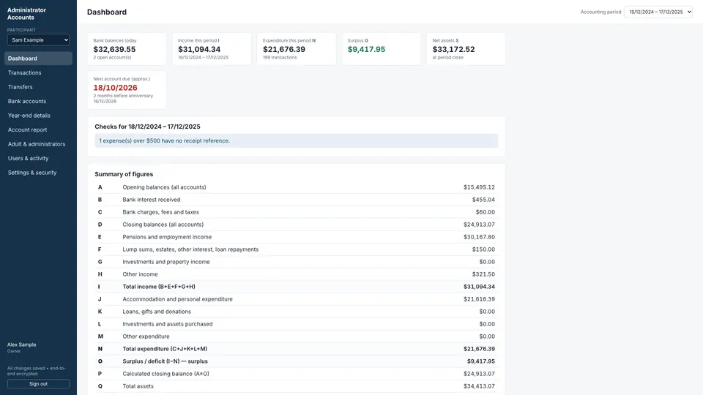Viewport: 703px width, 395px height.
Task: Click the $34,413.07 total assets amount
Action: click(x=479, y=386)
